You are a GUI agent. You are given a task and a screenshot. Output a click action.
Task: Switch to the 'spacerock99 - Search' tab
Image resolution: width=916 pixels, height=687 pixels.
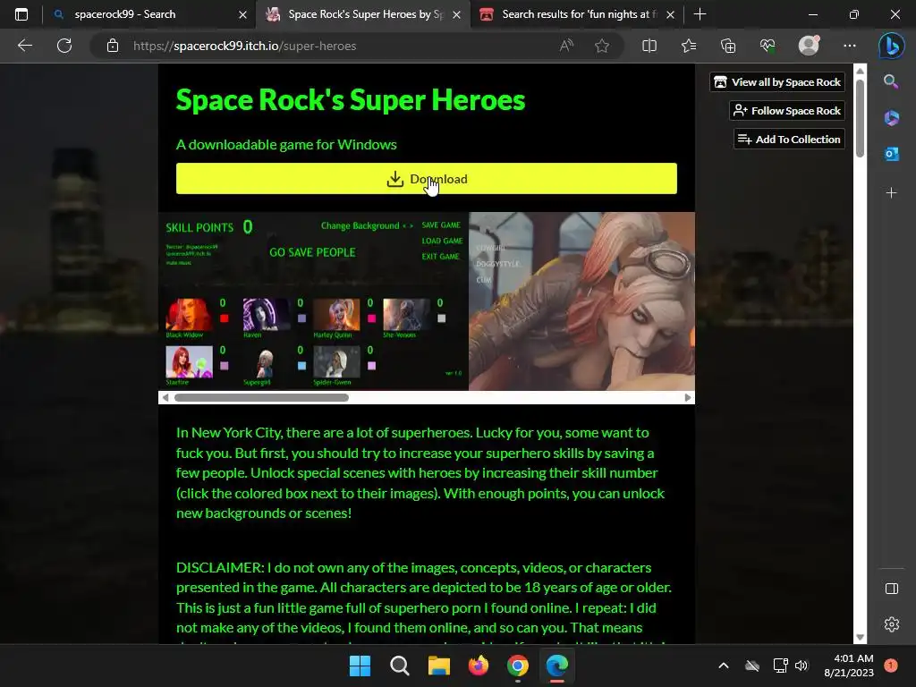pos(149,14)
